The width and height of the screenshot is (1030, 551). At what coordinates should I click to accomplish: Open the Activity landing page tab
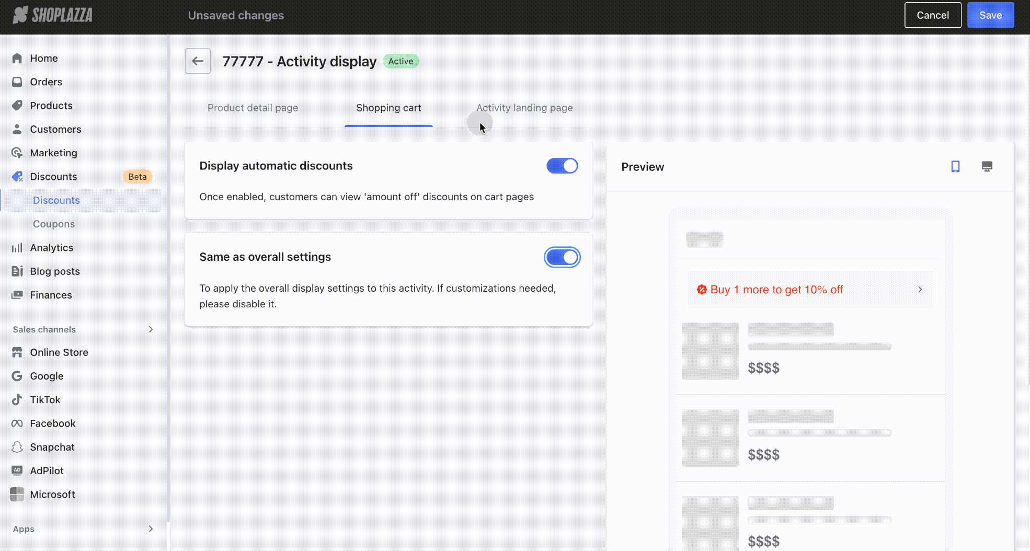click(524, 108)
